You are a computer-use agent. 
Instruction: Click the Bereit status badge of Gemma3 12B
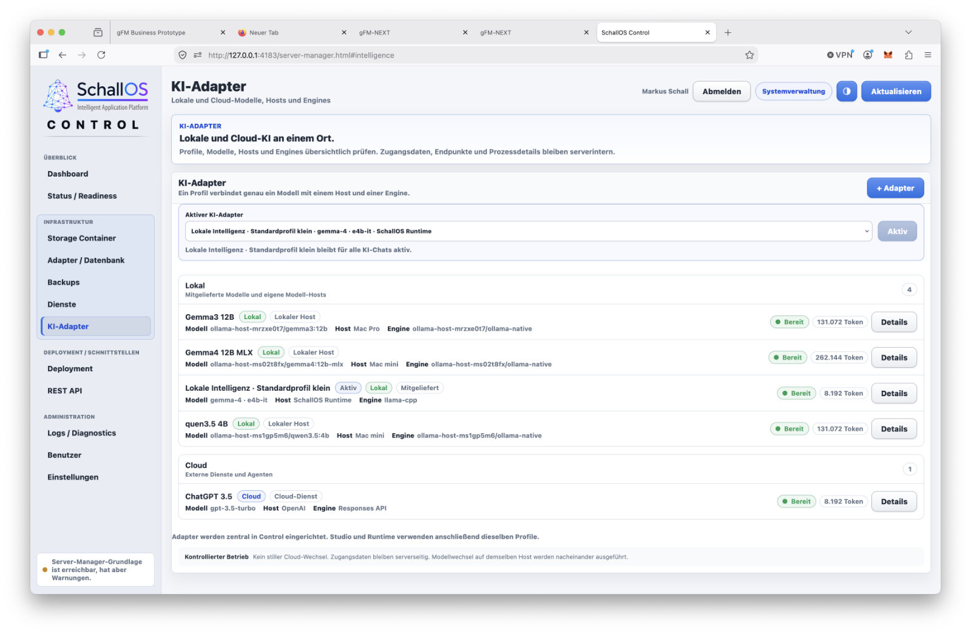789,322
